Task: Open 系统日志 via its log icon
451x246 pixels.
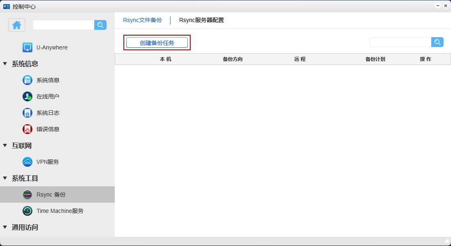Action: pos(27,113)
